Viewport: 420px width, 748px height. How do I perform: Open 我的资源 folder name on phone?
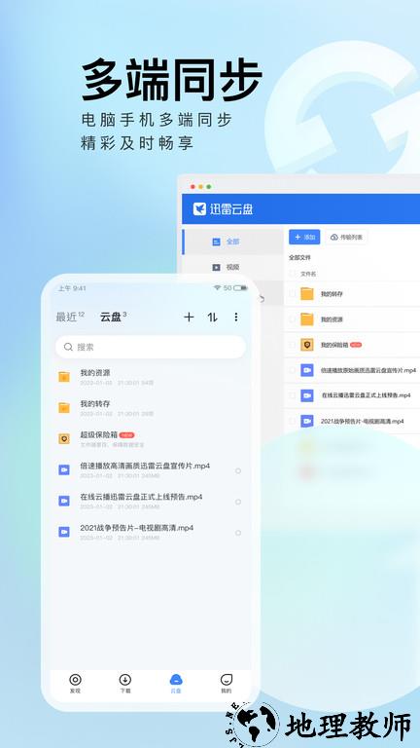95,373
